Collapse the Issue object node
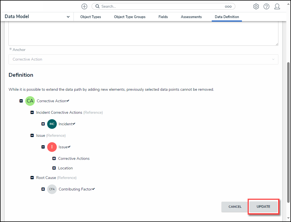Screen dimensions: 291x222 coord(43,147)
